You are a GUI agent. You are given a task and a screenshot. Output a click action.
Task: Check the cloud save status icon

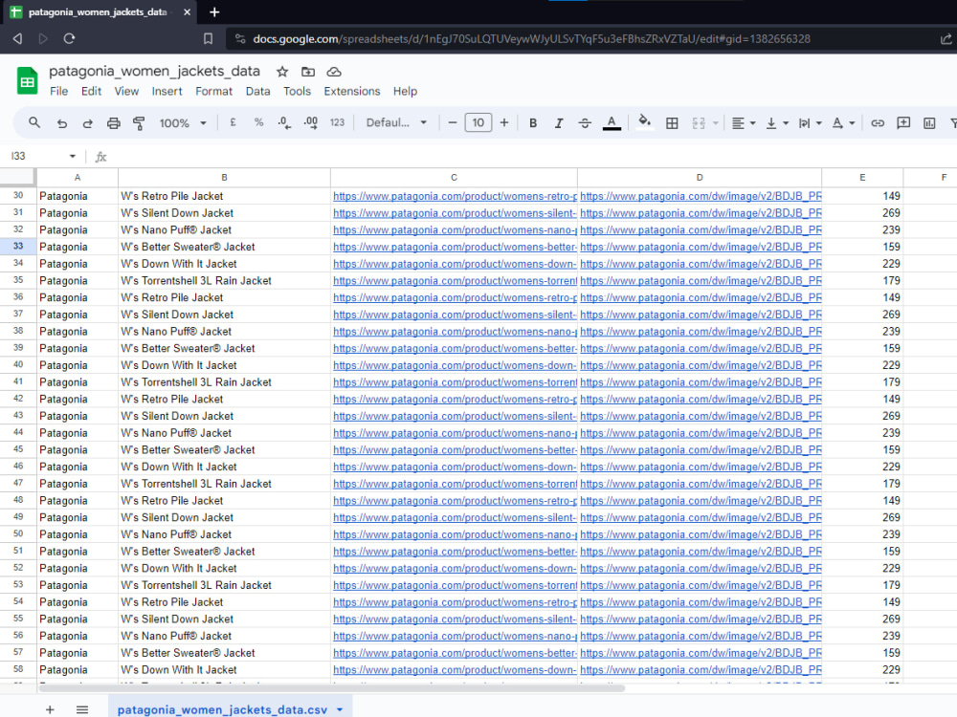click(334, 72)
